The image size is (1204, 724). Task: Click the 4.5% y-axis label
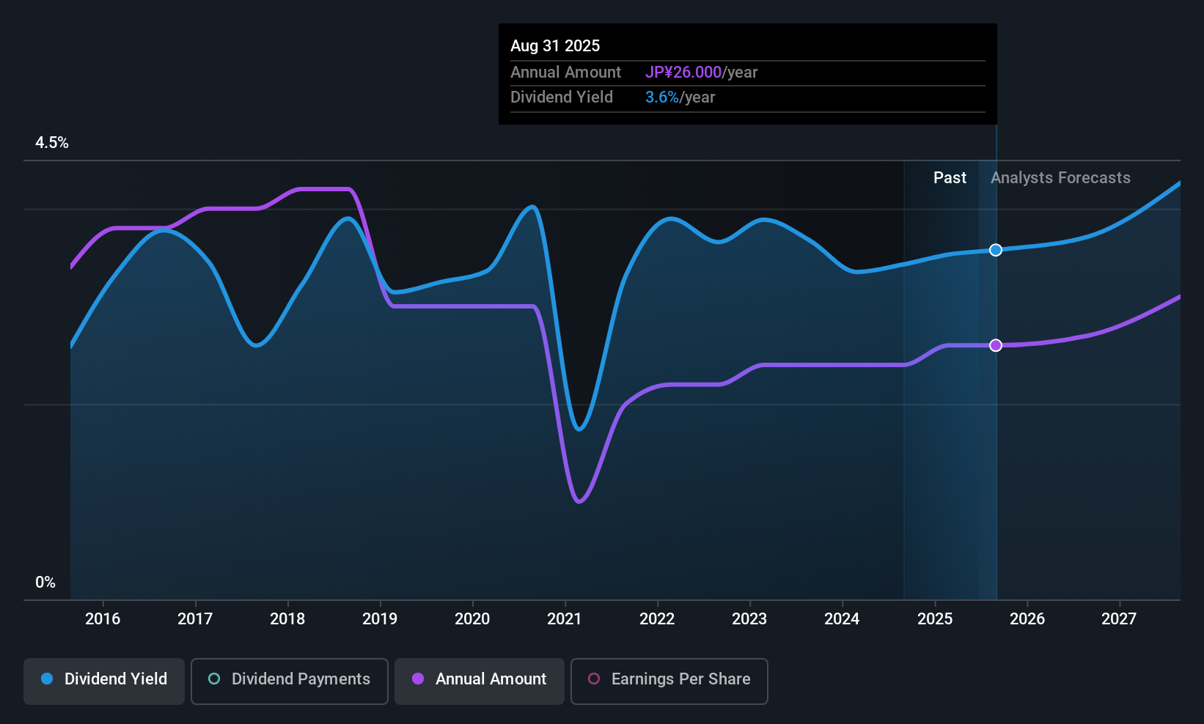[52, 143]
